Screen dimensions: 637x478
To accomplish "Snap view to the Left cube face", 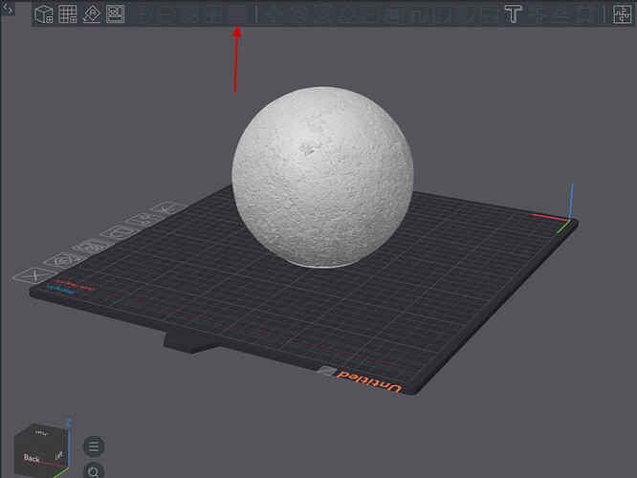I will coord(59,455).
